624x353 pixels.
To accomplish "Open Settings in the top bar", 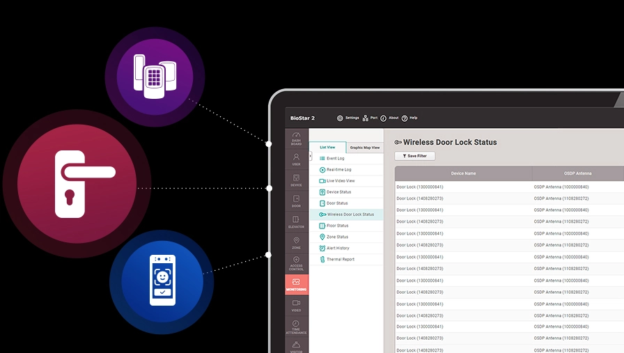I will [348, 118].
